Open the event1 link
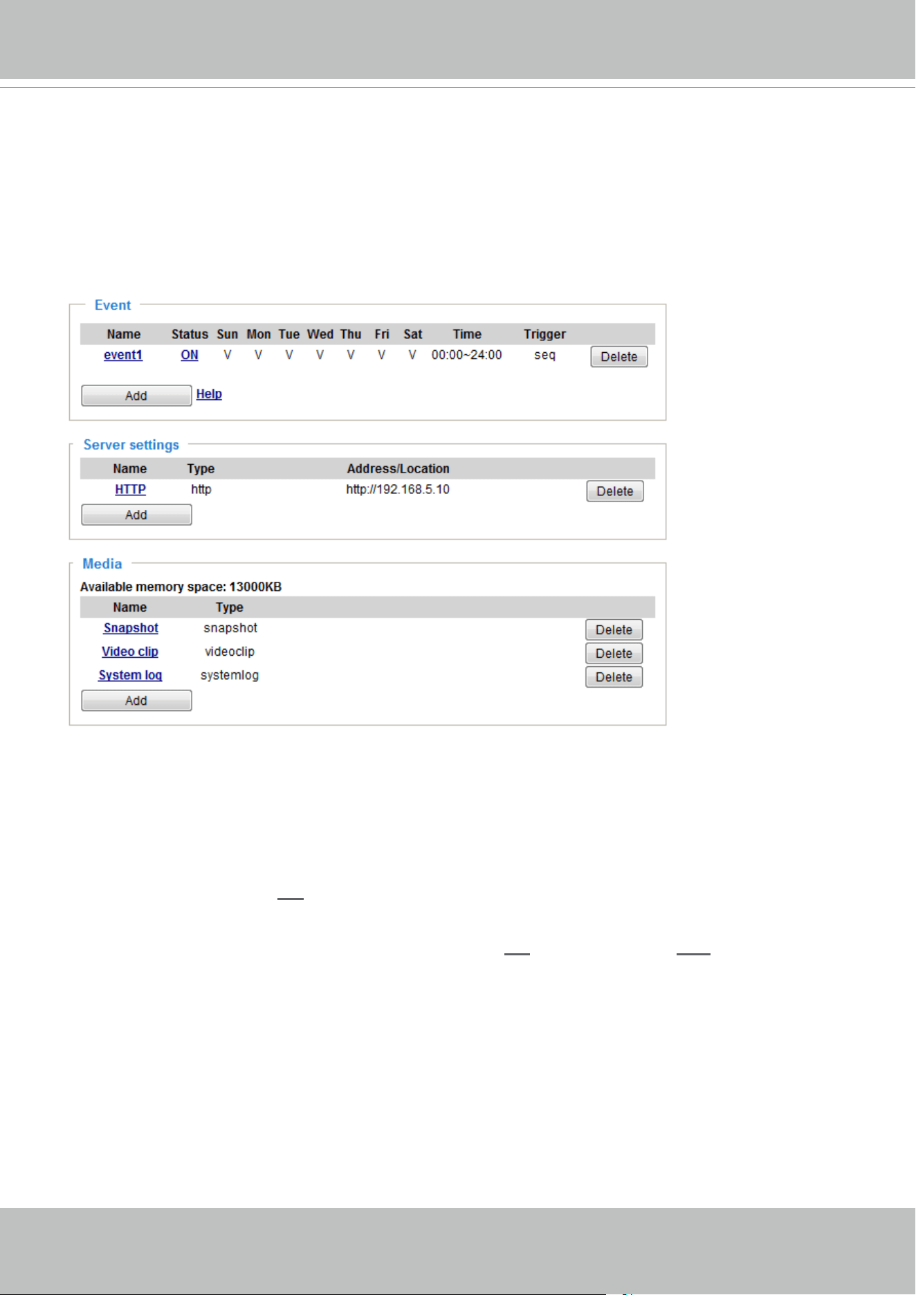The height and width of the screenshot is (1295, 916). [123, 355]
